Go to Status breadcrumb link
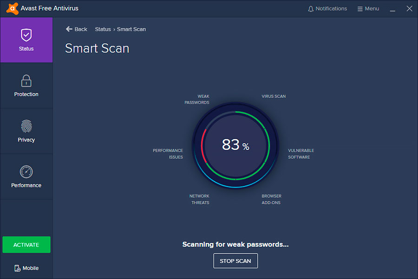Viewport: 418px width, 279px height. click(103, 29)
